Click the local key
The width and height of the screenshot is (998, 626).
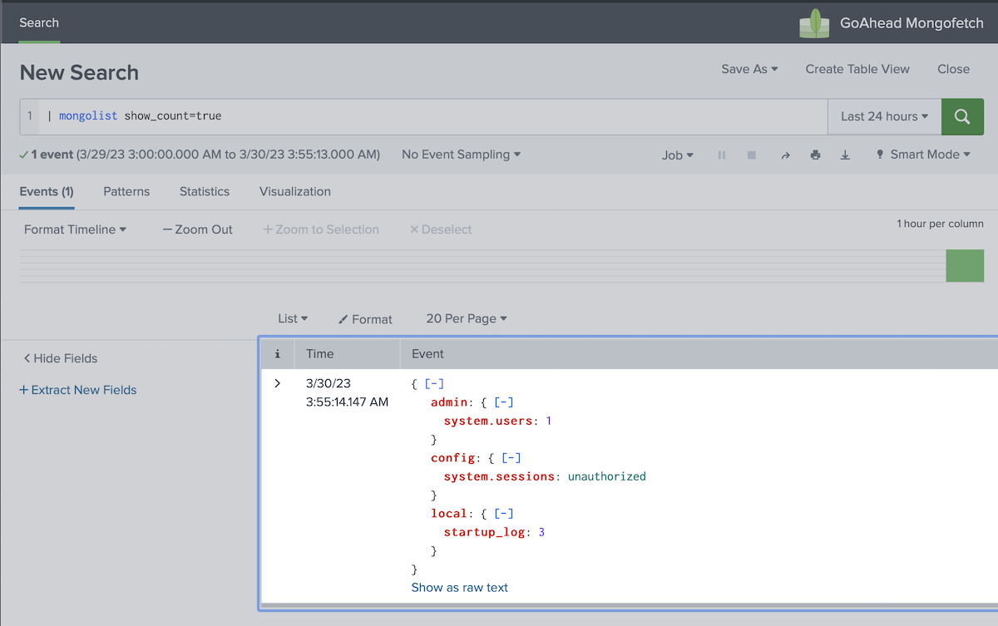click(450, 514)
